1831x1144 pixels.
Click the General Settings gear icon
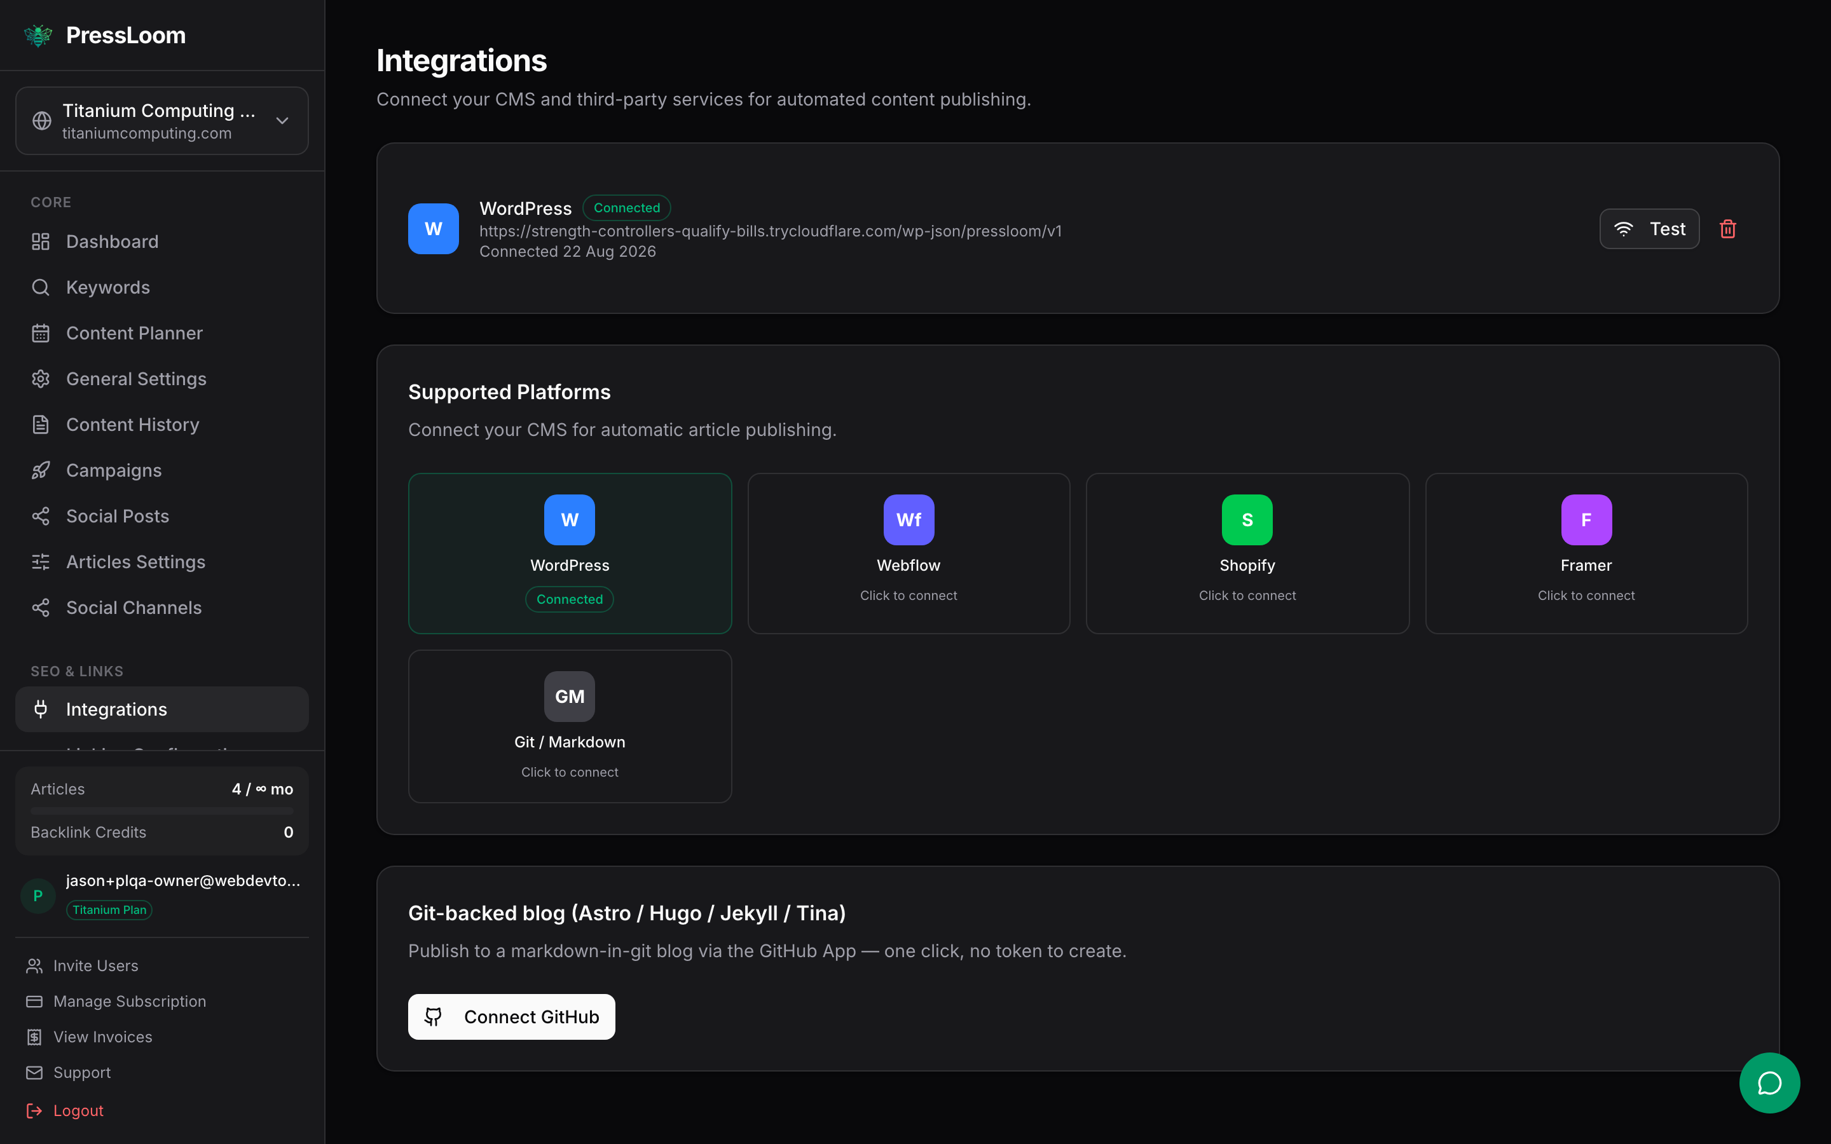coord(41,379)
